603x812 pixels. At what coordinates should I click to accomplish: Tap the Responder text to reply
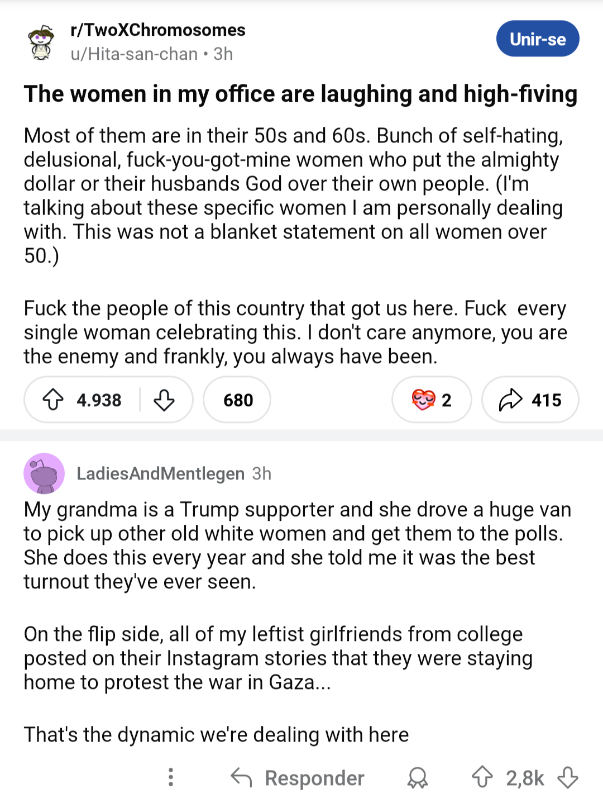314,778
